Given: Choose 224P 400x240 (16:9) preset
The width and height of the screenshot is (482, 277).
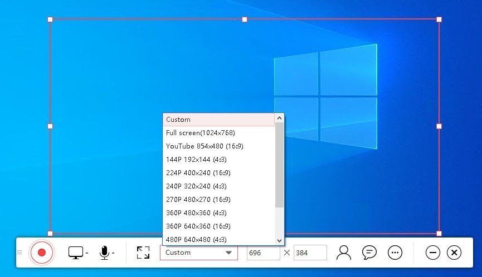Looking at the screenshot, I should tap(218, 172).
